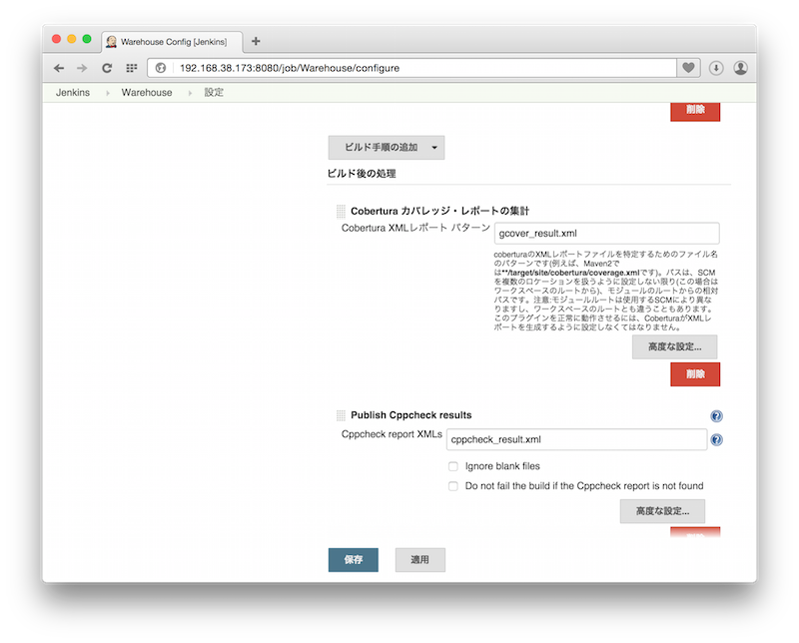Expand the ビルド手順の追加 dropdown

coord(387,148)
